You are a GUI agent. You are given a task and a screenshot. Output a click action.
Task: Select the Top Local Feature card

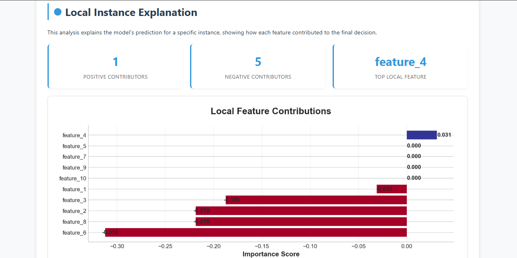coord(400,66)
